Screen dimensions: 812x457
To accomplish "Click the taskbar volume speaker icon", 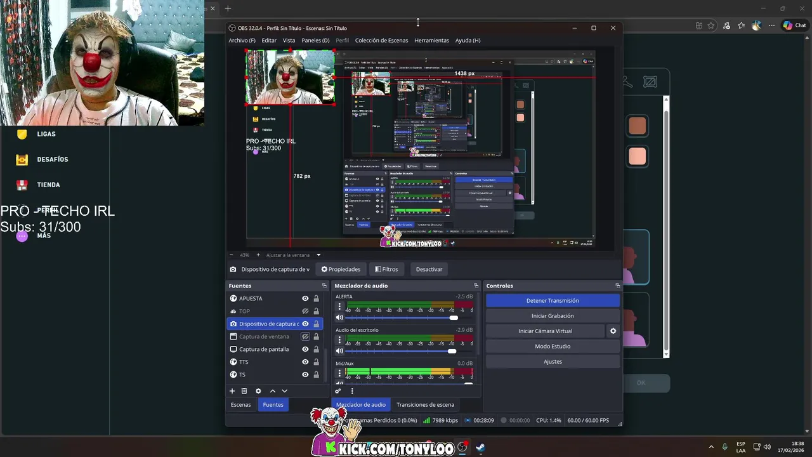I will pyautogui.click(x=768, y=447).
